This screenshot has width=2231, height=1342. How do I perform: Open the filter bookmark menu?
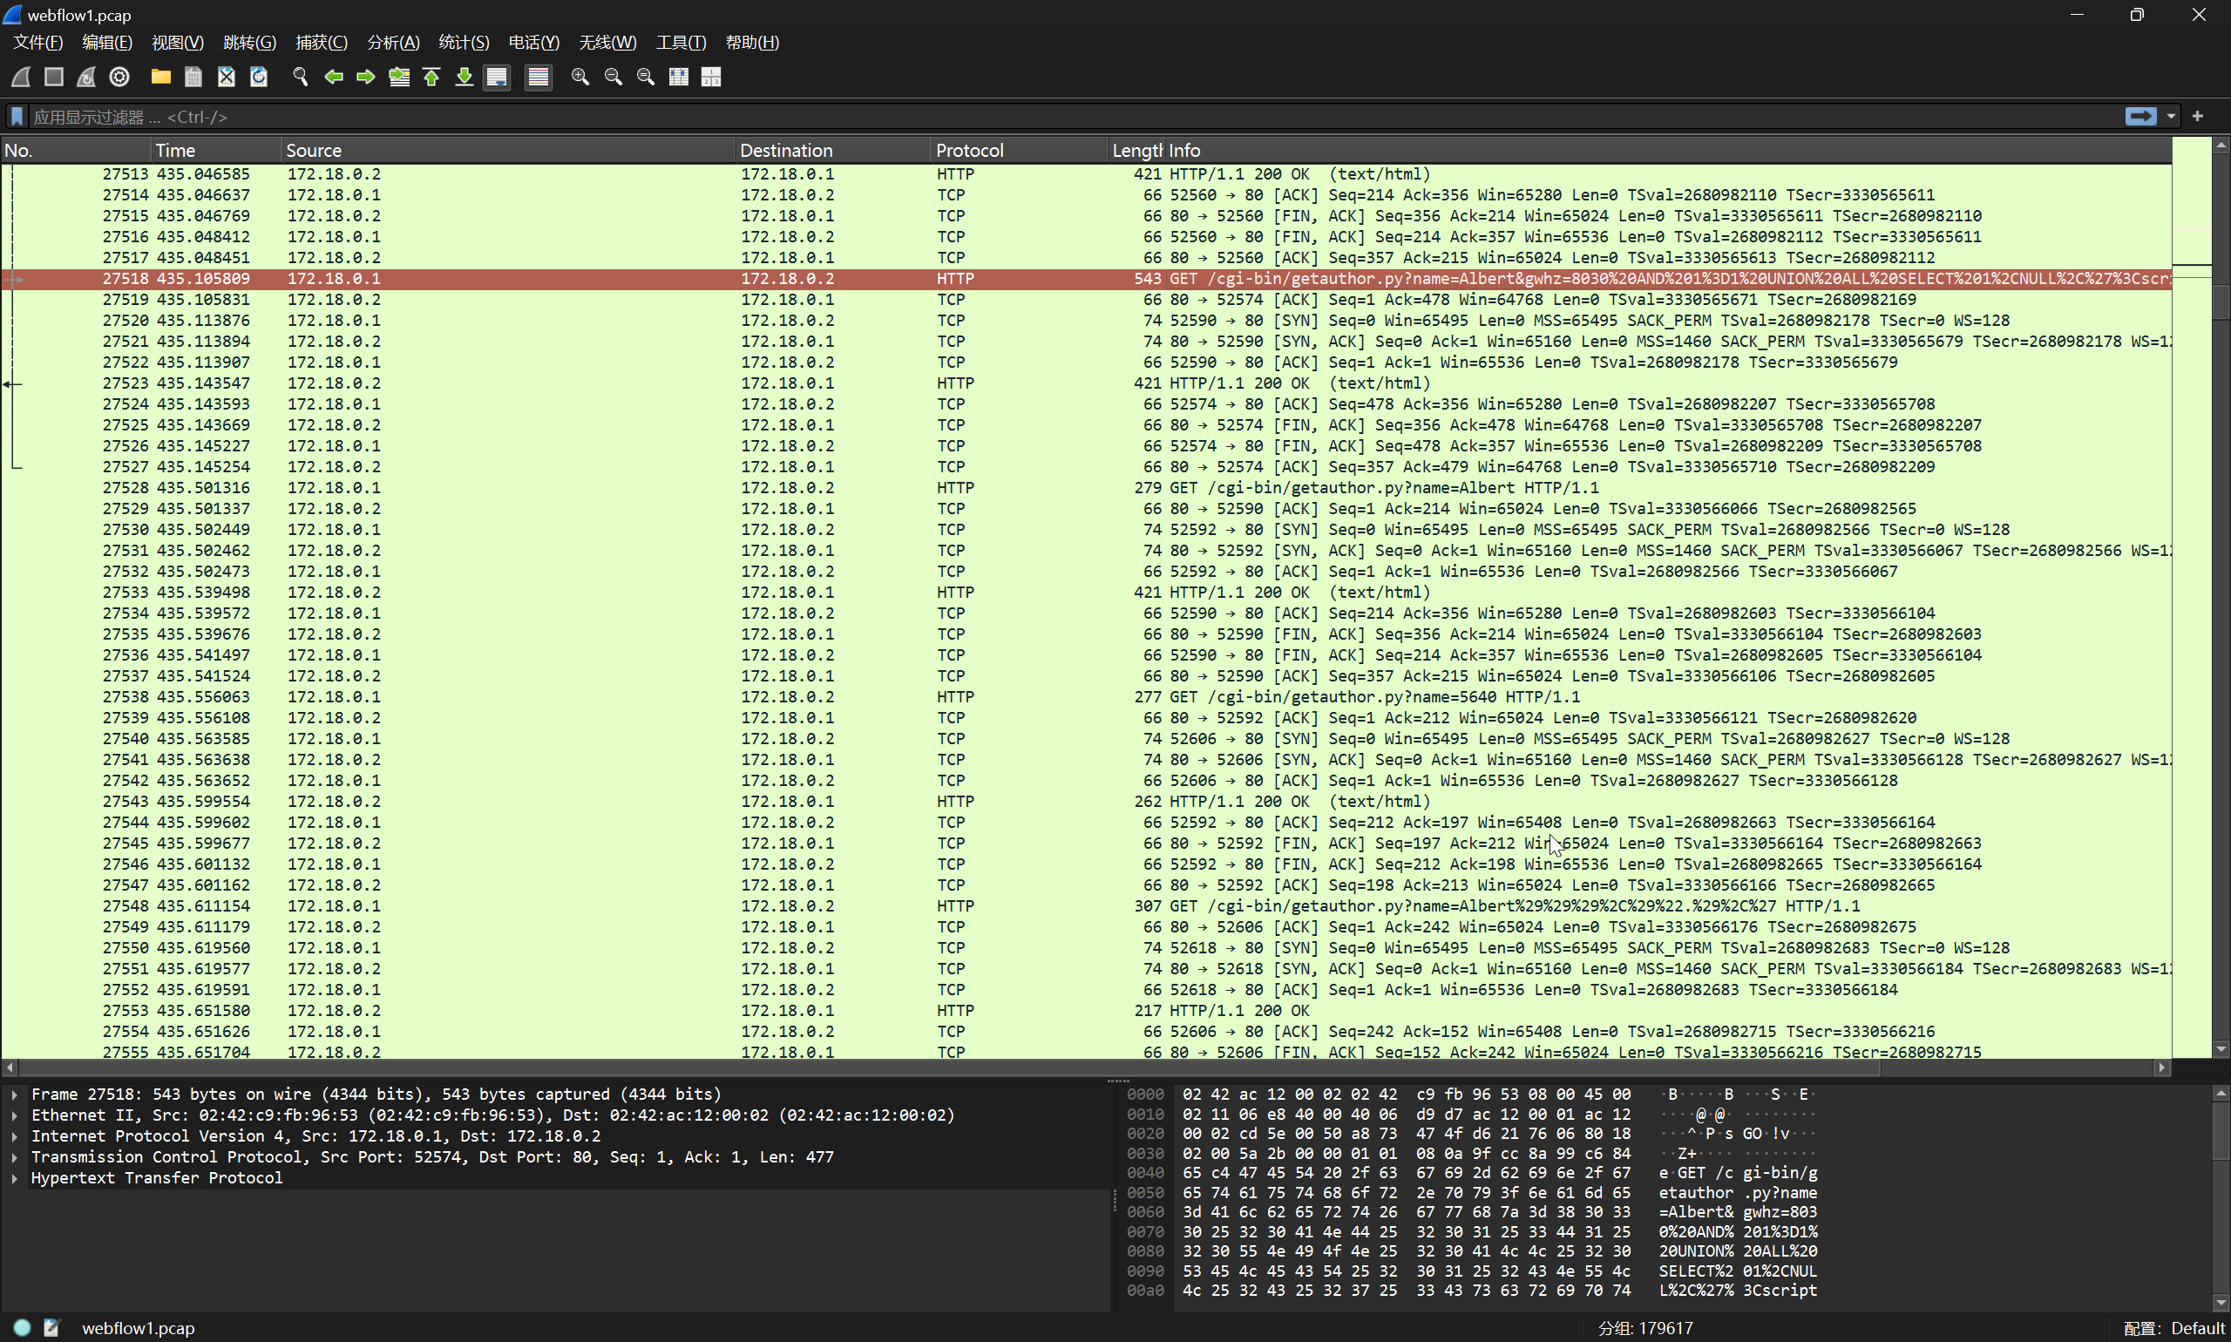17,117
